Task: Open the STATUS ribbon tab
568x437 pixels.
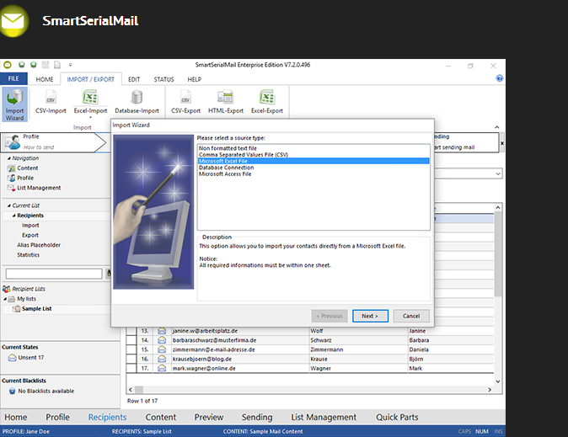Action: [163, 79]
